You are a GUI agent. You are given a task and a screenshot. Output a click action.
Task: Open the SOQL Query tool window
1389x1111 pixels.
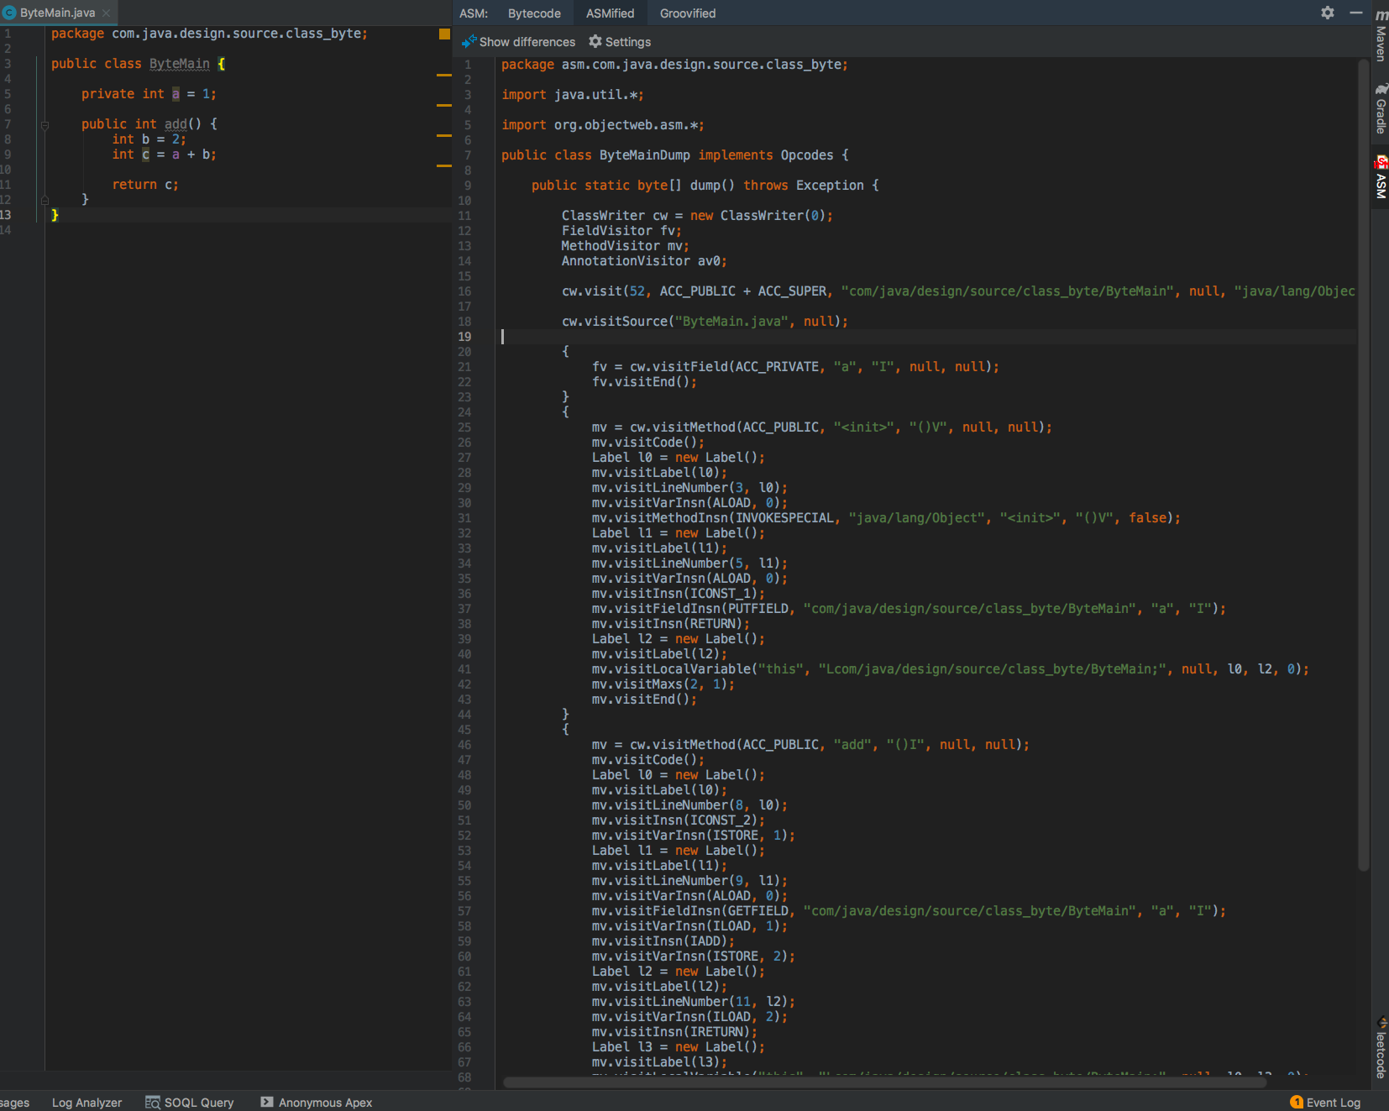click(x=189, y=1102)
